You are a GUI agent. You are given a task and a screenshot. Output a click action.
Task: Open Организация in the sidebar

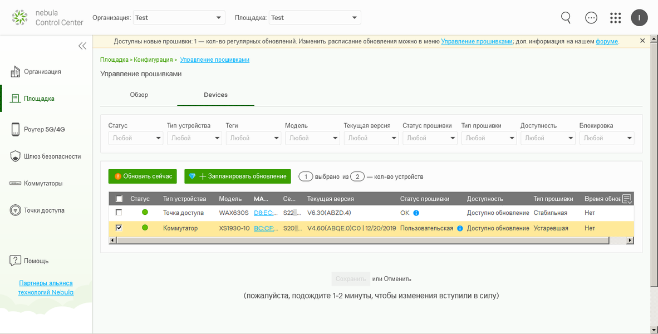click(x=42, y=72)
